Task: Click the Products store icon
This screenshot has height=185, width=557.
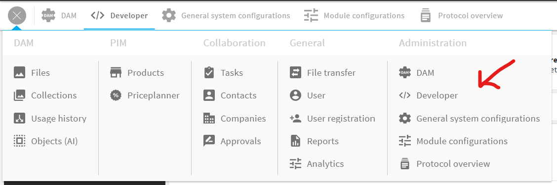Action: click(116, 73)
